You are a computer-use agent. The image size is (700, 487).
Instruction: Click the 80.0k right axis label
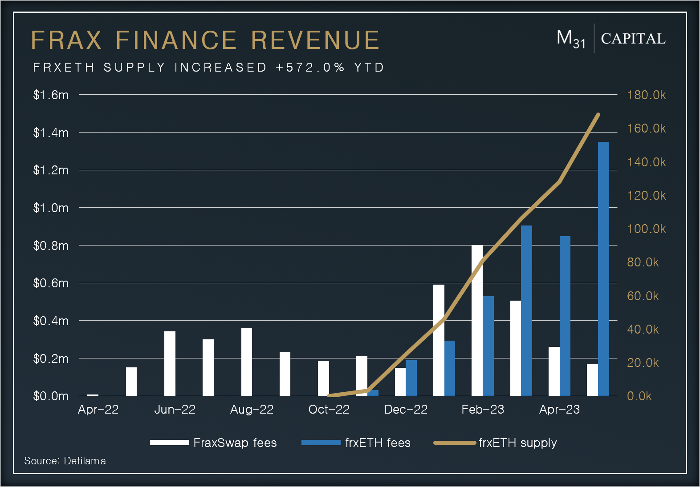click(x=643, y=262)
